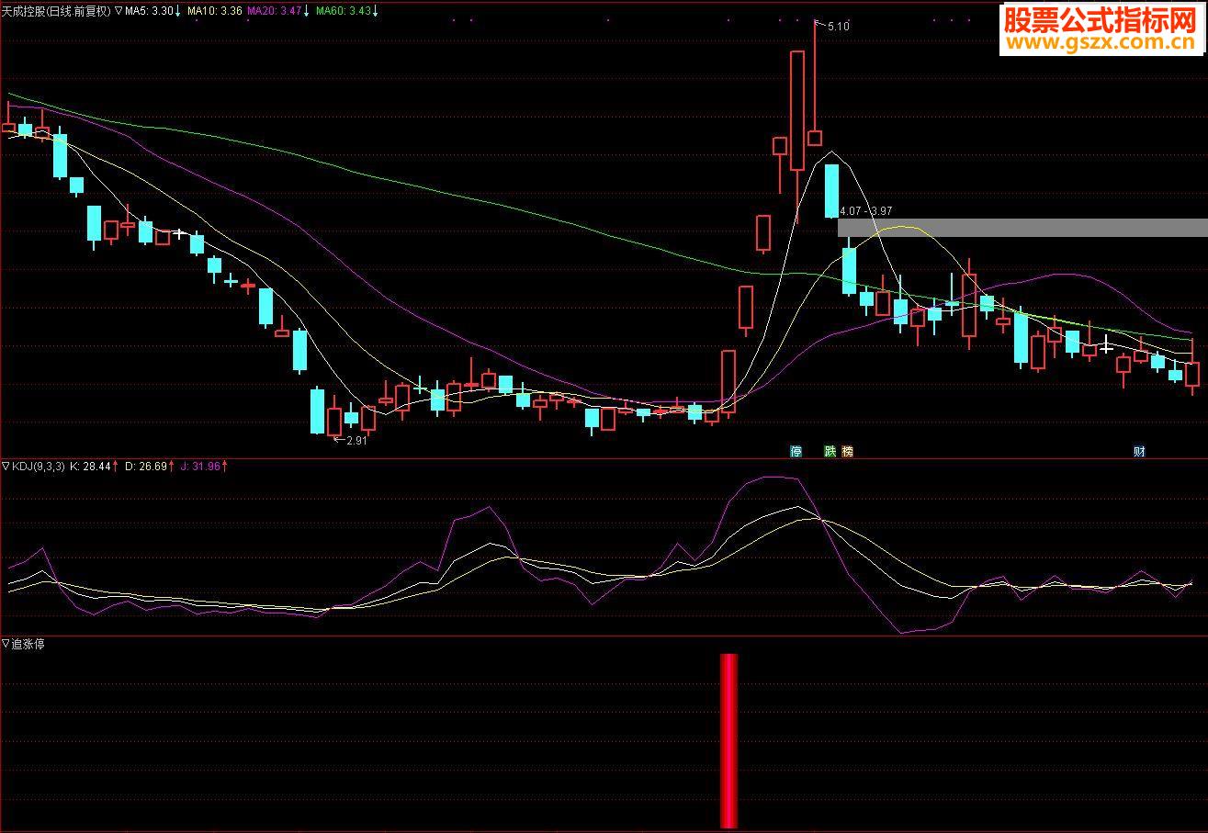Expand the KDJ(9,3,3) indicator dropdown triangle

(x=6, y=467)
